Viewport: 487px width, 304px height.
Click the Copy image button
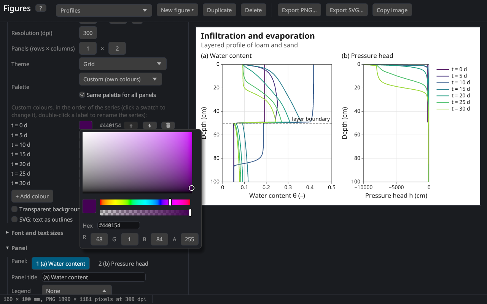coord(392,10)
